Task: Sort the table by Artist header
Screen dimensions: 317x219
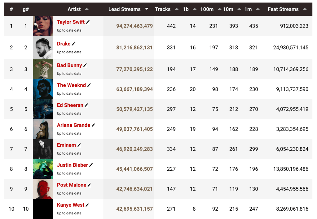Action: coord(74,9)
